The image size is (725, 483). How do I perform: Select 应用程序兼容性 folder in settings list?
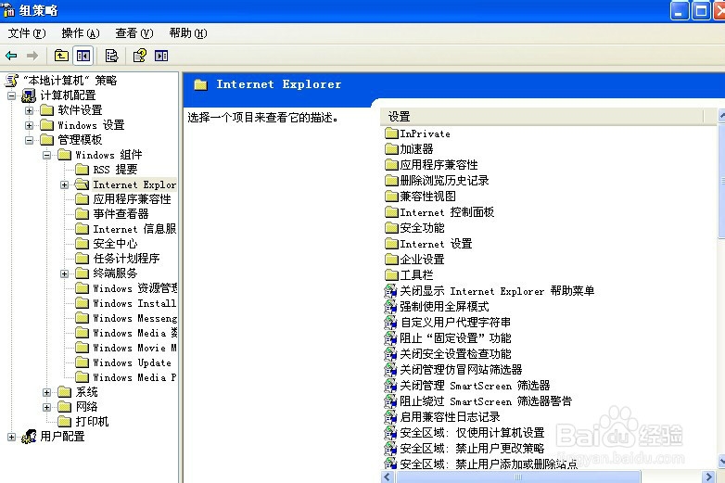[x=439, y=165]
